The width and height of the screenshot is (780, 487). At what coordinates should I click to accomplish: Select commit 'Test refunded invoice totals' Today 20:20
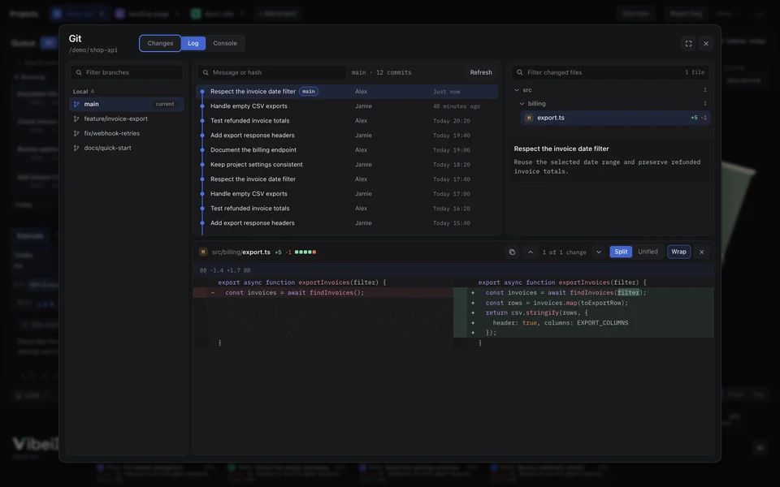(347, 121)
